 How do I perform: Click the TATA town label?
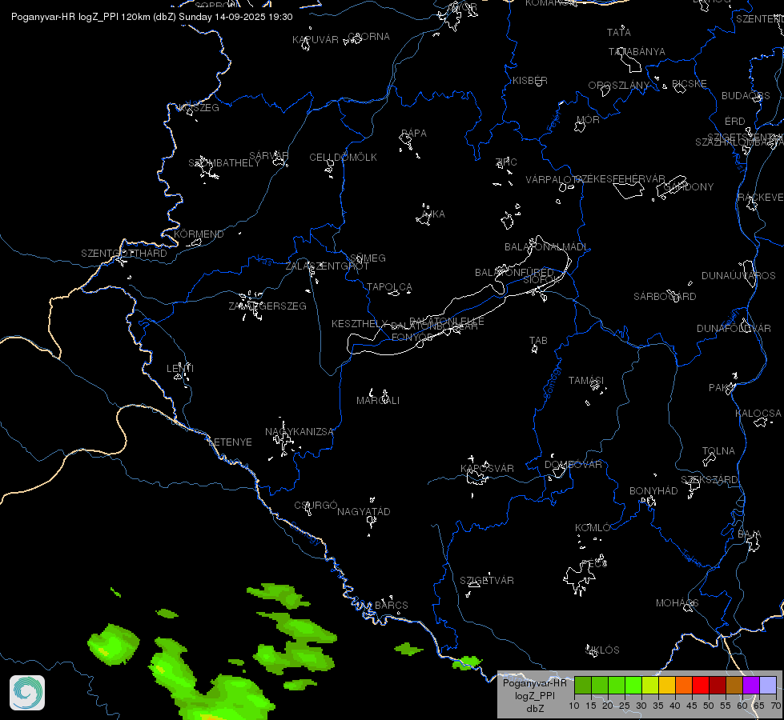[619, 33]
